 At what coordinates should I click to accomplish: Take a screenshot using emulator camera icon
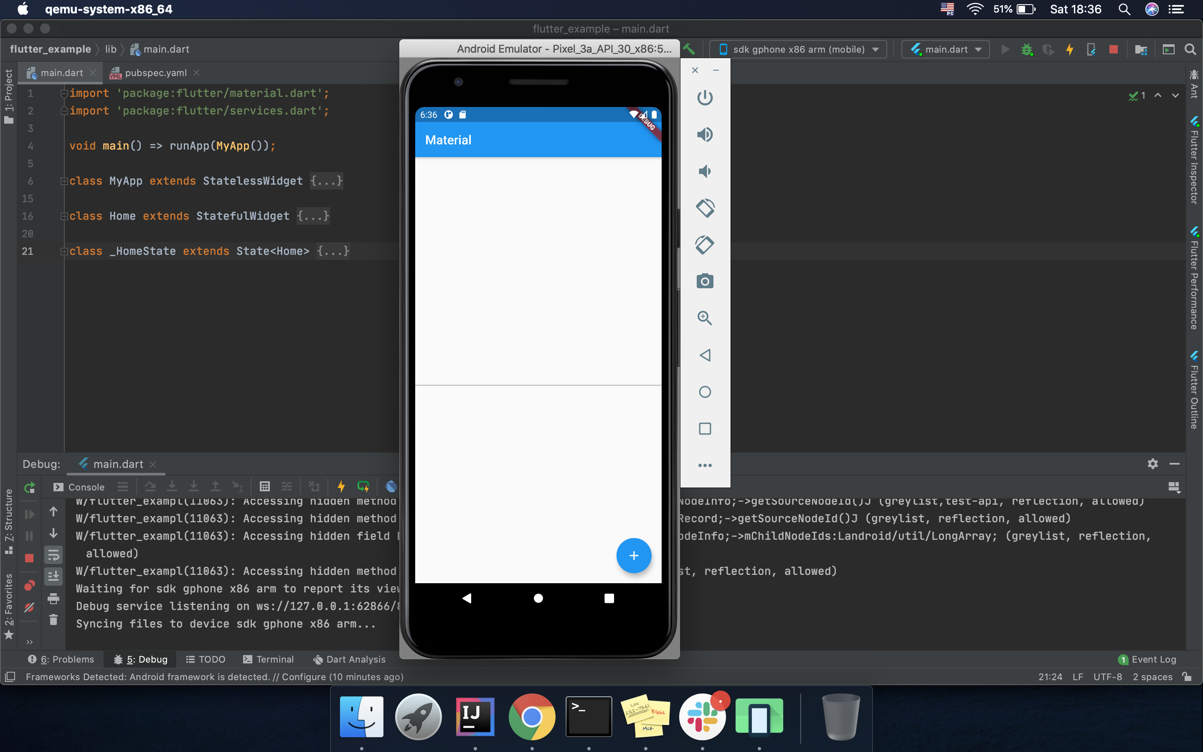pyautogui.click(x=705, y=281)
